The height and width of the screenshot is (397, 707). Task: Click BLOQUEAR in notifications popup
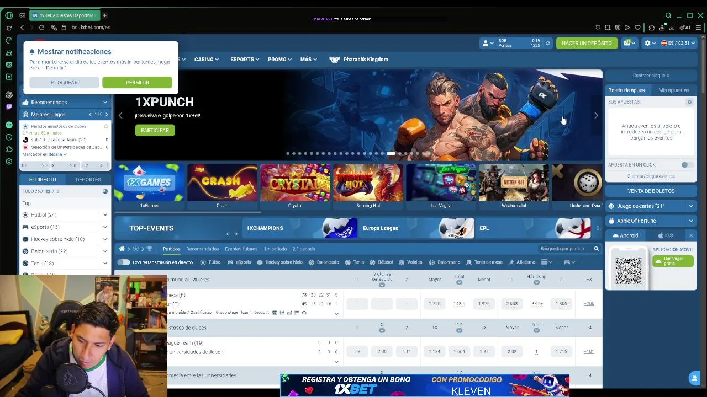[64, 82]
